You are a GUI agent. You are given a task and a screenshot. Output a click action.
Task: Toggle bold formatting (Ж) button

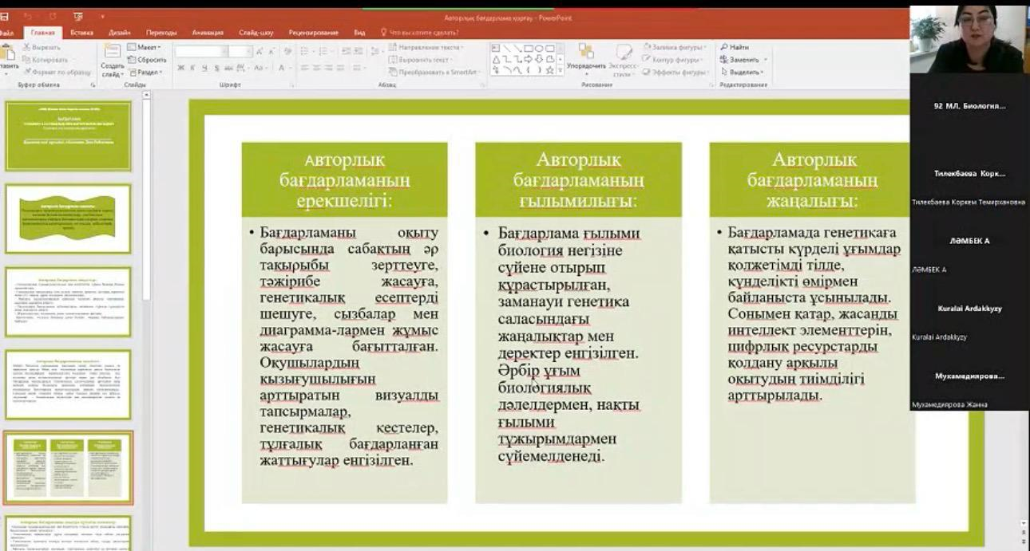[180, 69]
